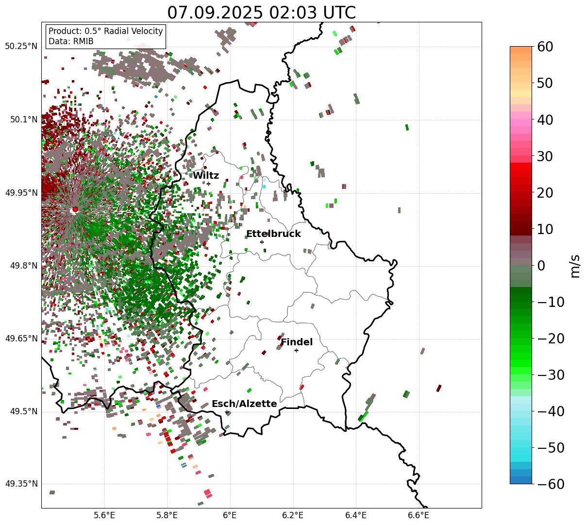Select the Ettelbruck map label
The height and width of the screenshot is (525, 586).
point(273,234)
